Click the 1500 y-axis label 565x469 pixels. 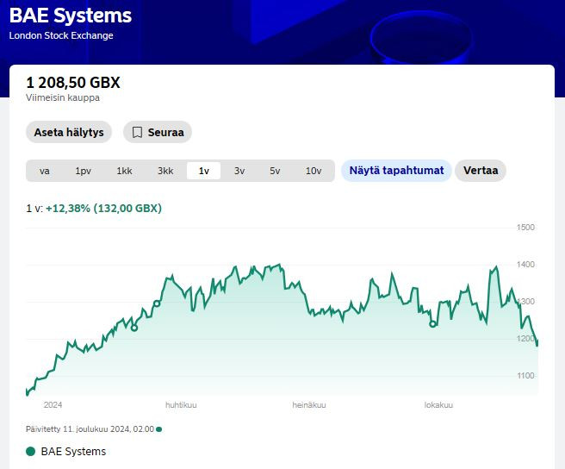coord(525,228)
